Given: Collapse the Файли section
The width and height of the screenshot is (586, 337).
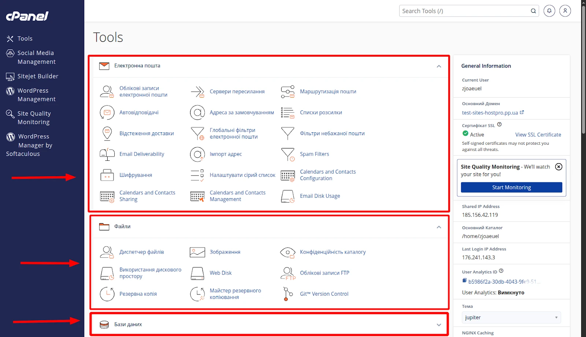Looking at the screenshot, I should click(x=439, y=227).
